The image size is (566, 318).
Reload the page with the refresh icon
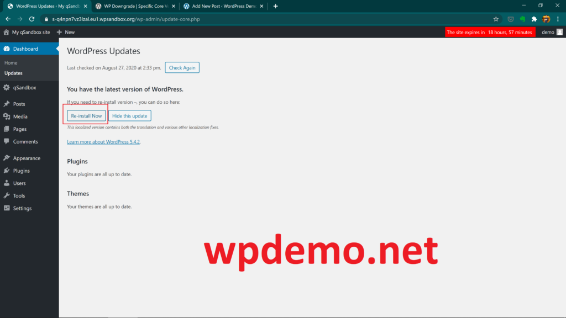tap(32, 19)
